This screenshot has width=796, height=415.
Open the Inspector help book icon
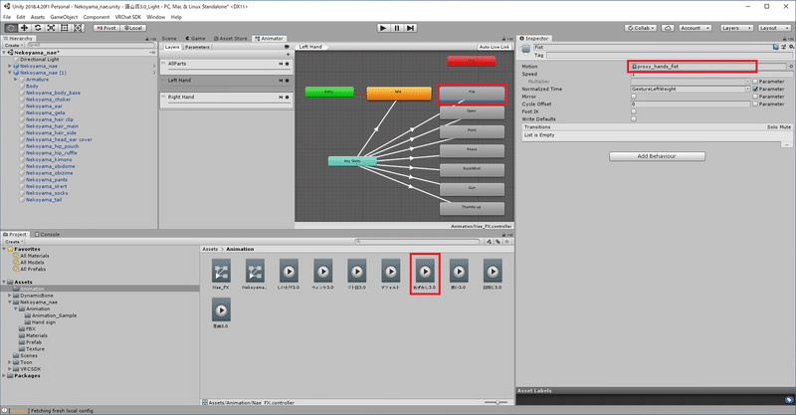pos(776,47)
